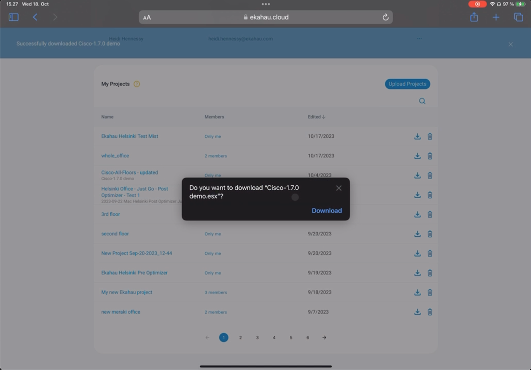Delete the Ekahau Helsinki Test Mist project

430,136
